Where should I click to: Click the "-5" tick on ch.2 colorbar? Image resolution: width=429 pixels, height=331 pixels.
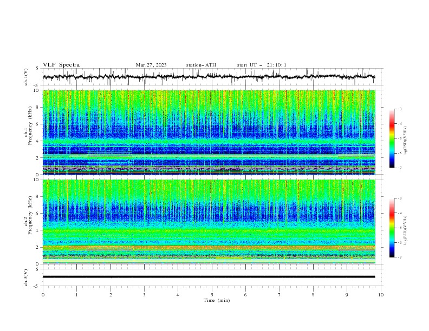point(400,228)
